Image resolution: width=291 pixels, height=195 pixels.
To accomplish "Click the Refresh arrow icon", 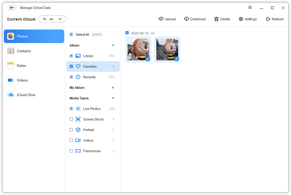I will tap(268, 19).
